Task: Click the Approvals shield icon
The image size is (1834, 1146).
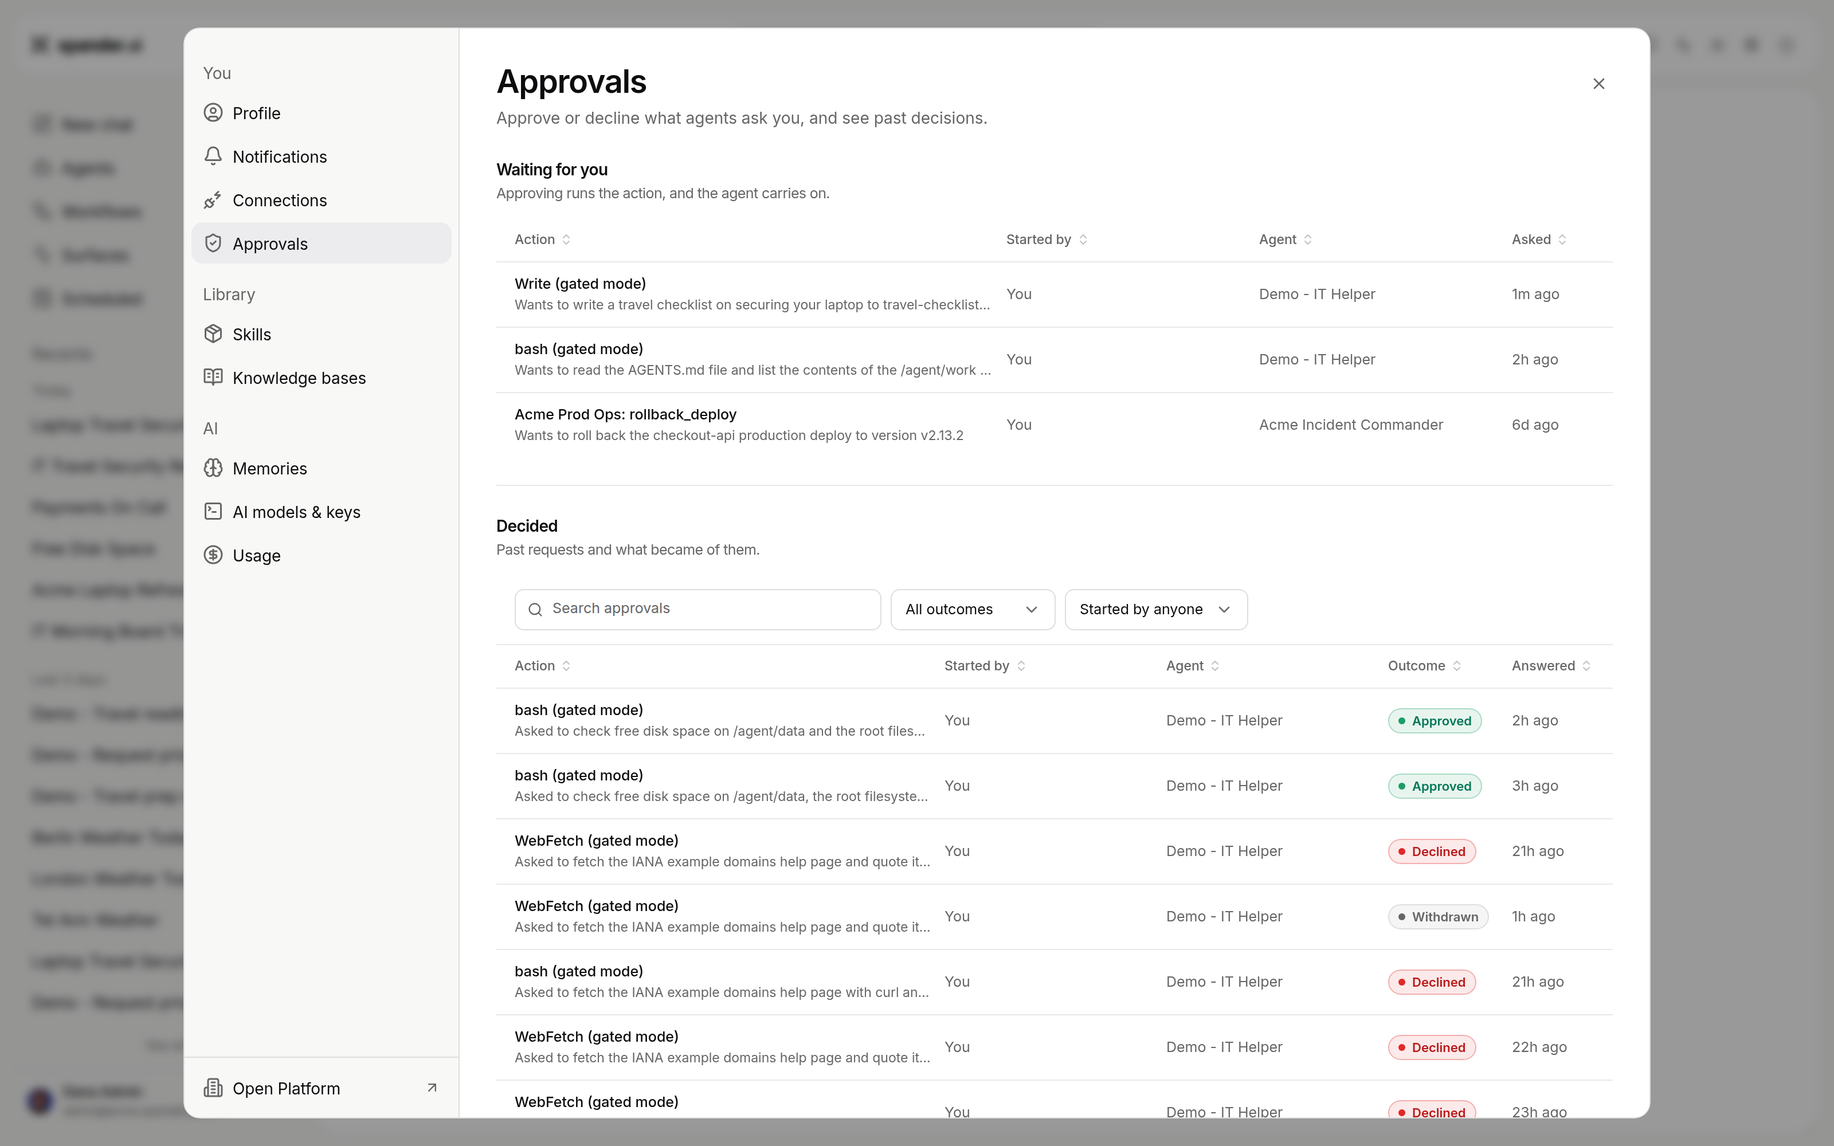Action: (x=213, y=244)
